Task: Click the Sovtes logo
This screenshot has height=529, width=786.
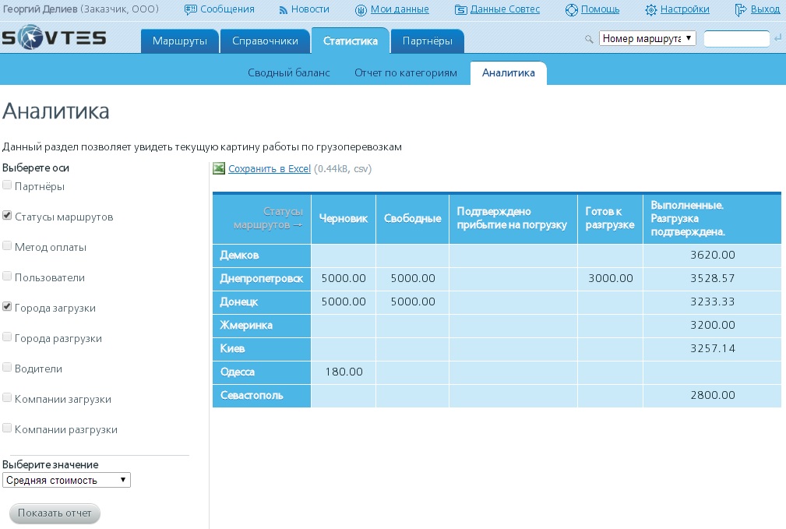Action: pyautogui.click(x=54, y=37)
